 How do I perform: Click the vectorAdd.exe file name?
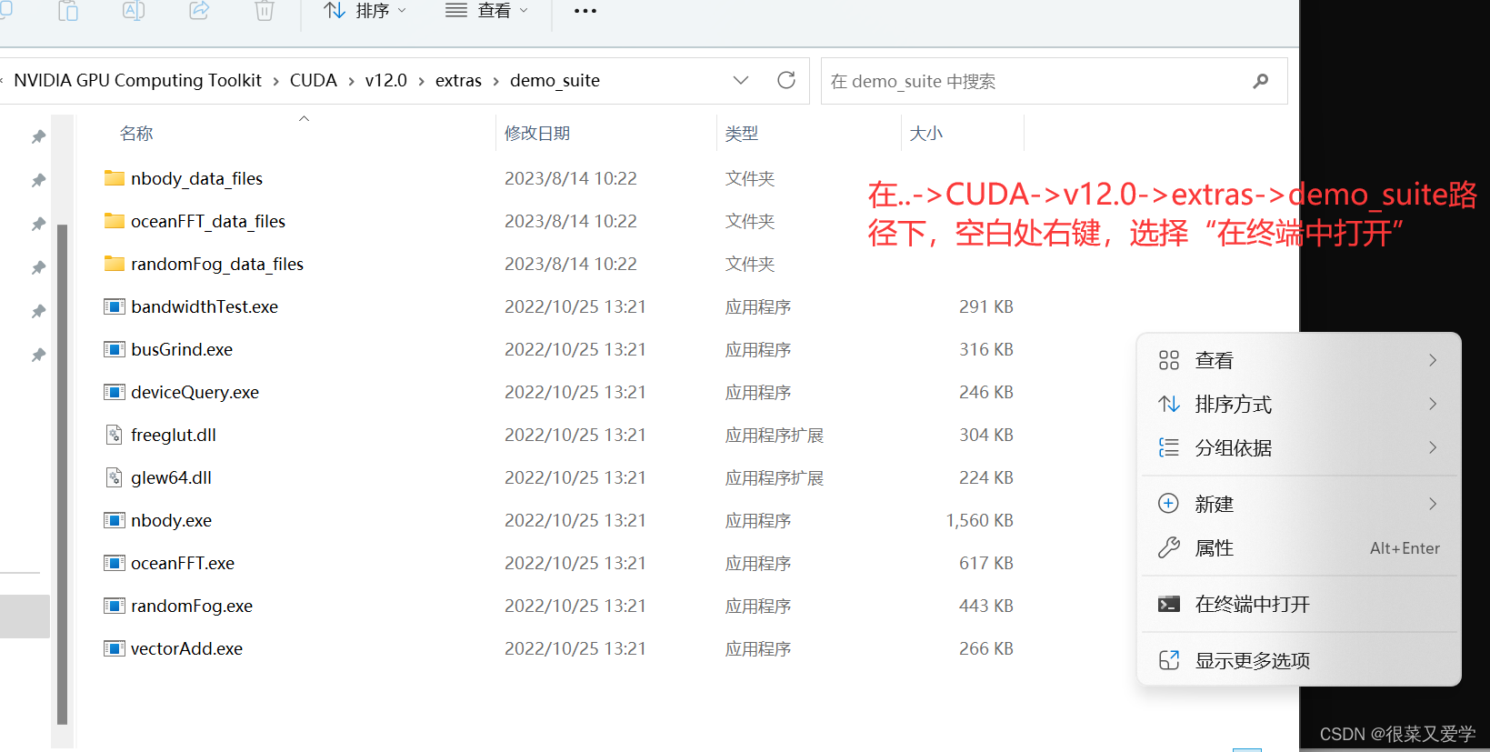click(x=186, y=648)
